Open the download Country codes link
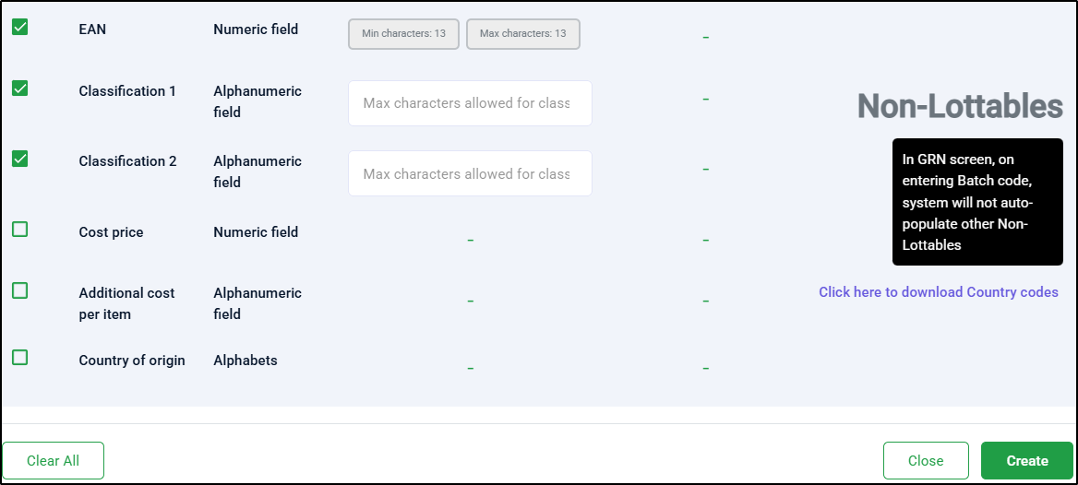Screen dimensions: 1078x485 (x=938, y=292)
